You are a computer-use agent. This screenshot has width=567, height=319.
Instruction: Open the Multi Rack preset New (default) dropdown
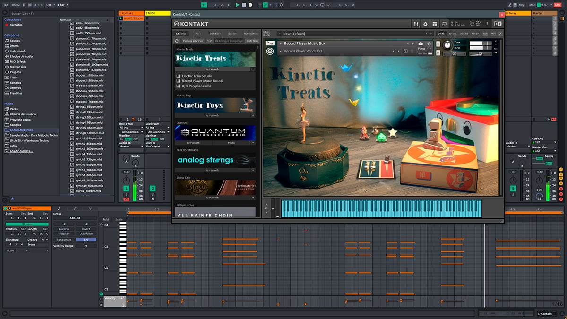click(355, 34)
